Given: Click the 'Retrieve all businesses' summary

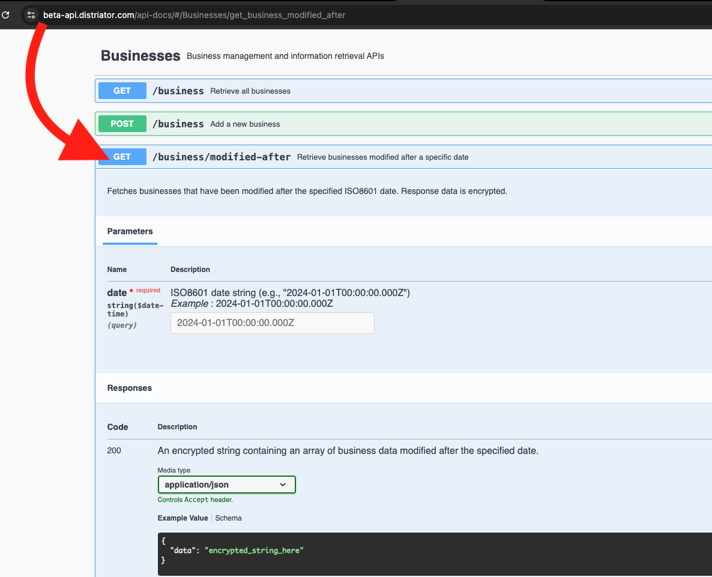Looking at the screenshot, I should click(250, 91).
